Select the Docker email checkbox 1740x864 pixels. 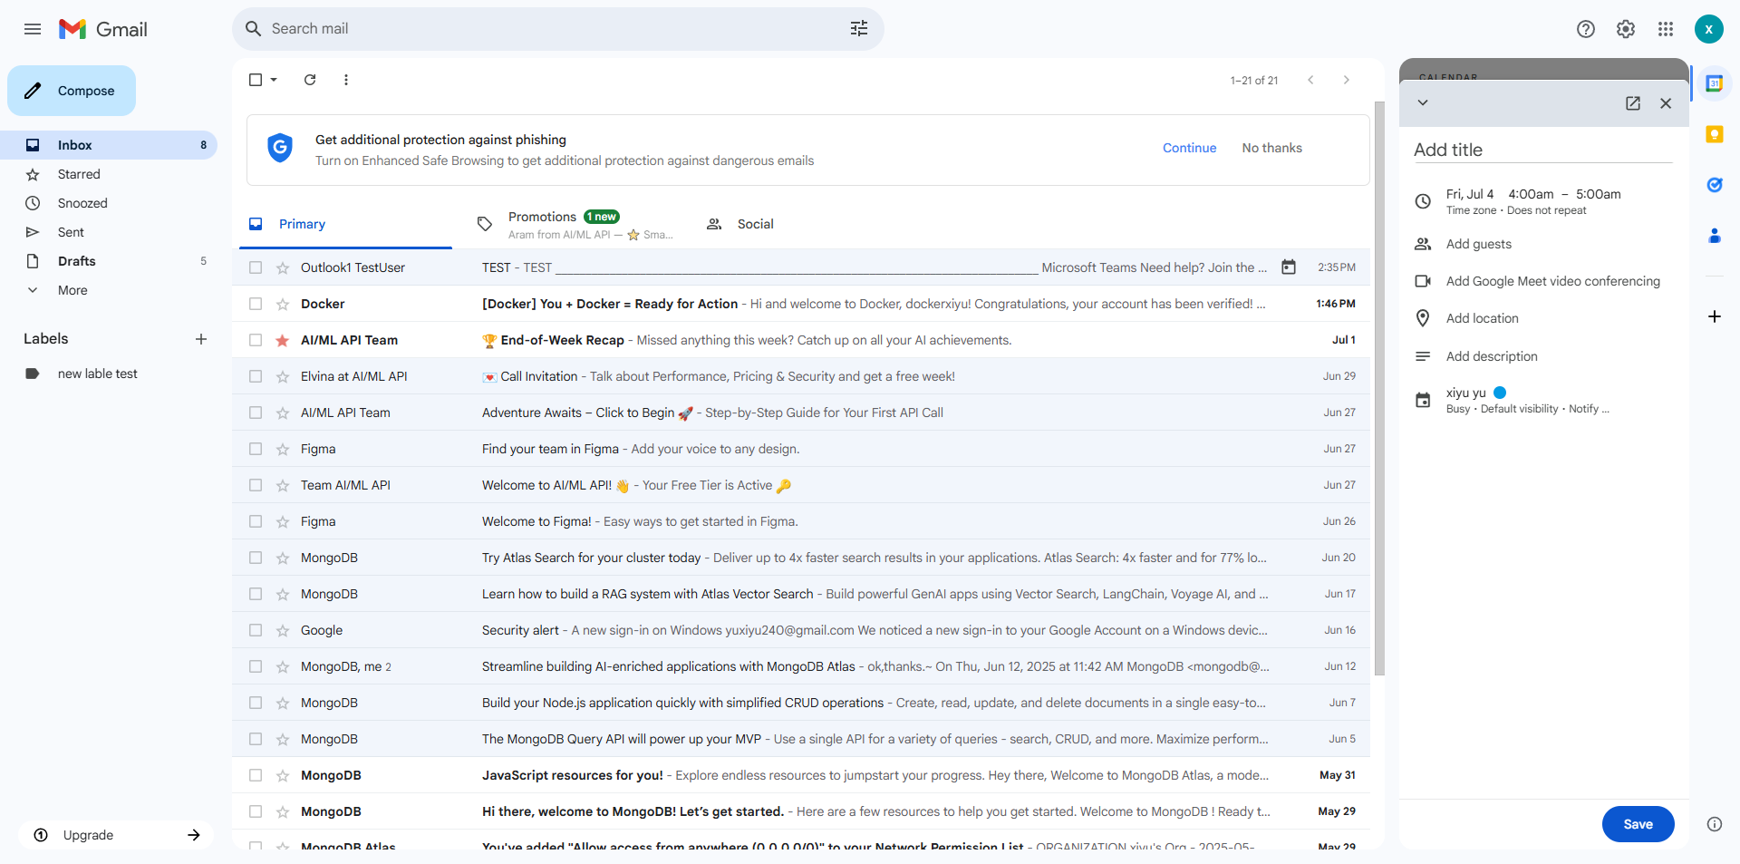point(256,304)
